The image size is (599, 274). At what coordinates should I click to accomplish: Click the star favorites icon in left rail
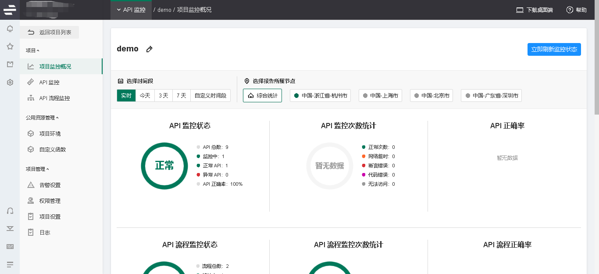(x=10, y=47)
